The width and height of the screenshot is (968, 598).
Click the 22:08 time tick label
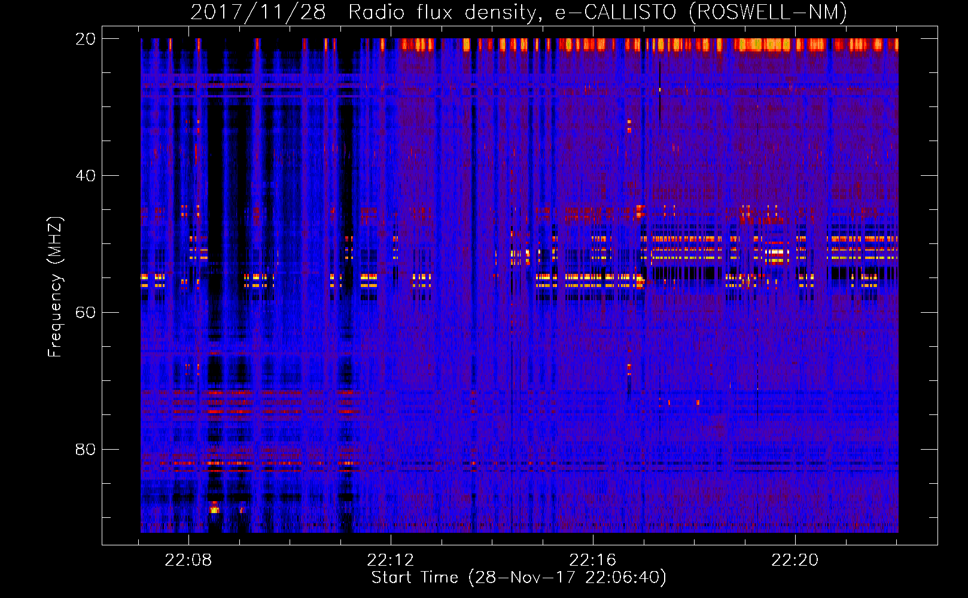coord(188,560)
